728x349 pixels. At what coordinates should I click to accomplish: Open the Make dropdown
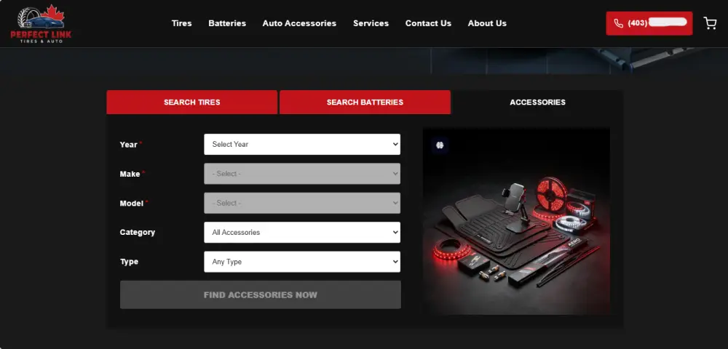(302, 174)
